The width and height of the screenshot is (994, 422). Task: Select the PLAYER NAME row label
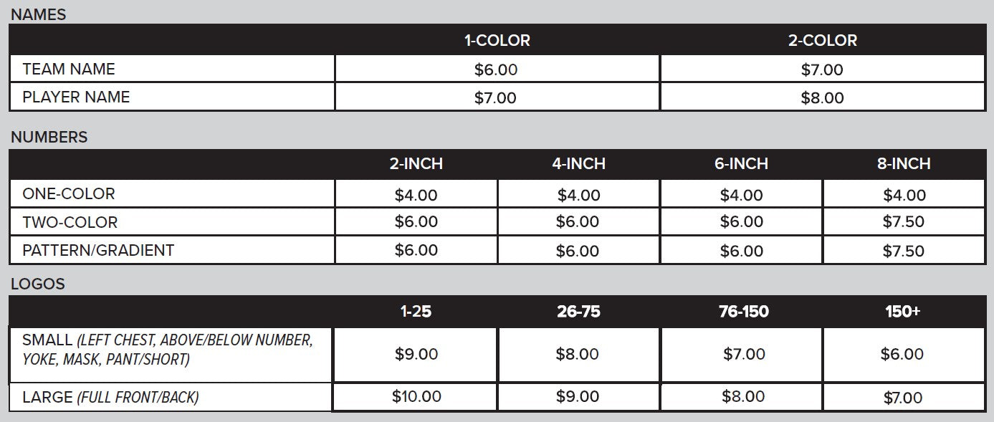[x=76, y=97]
